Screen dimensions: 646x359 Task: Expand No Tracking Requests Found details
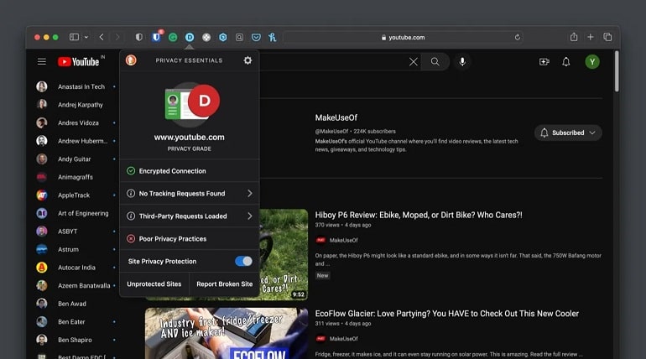click(x=190, y=194)
